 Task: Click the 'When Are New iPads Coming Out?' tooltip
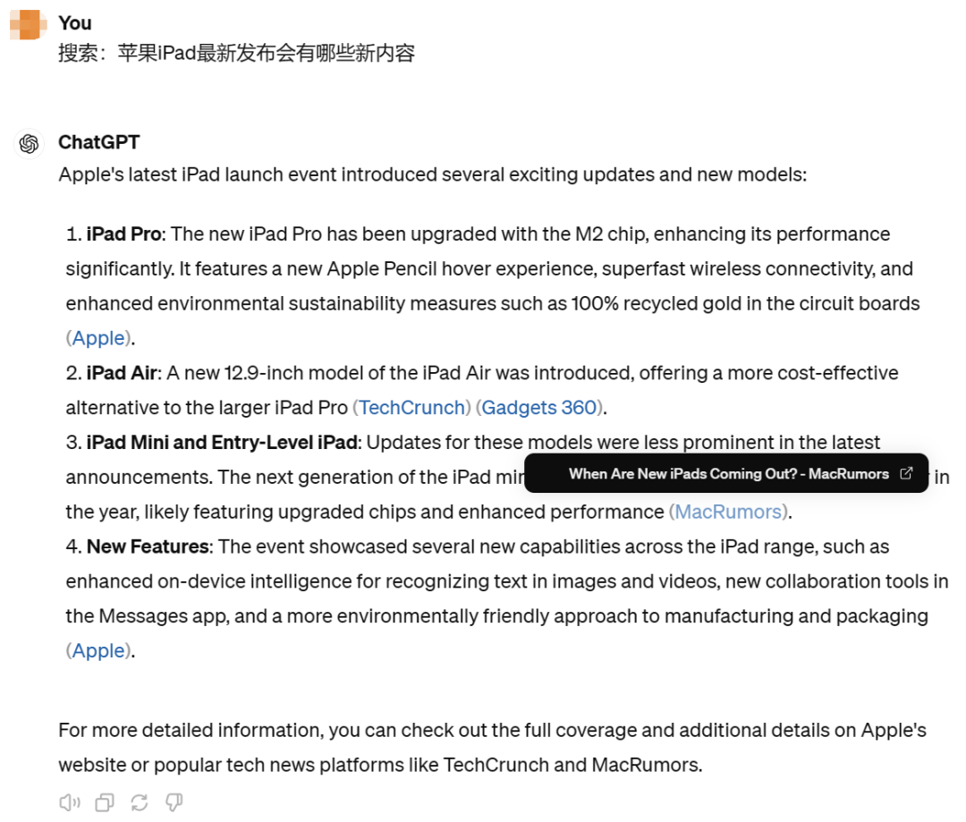click(x=728, y=473)
